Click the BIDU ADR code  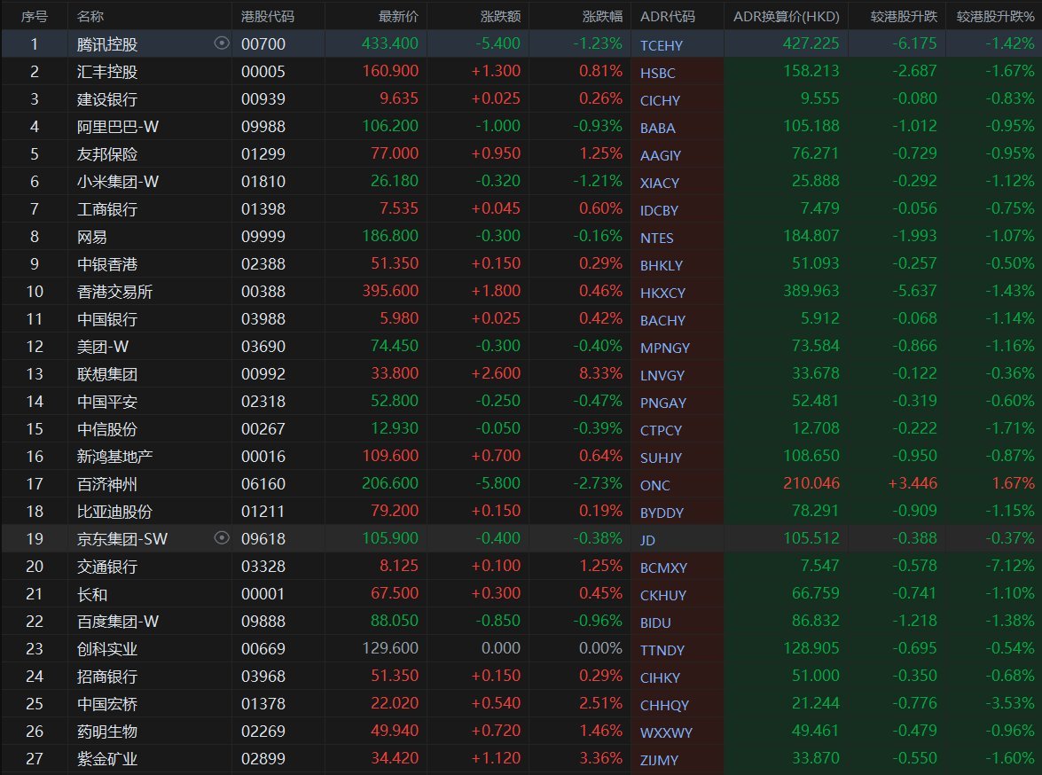tap(655, 622)
